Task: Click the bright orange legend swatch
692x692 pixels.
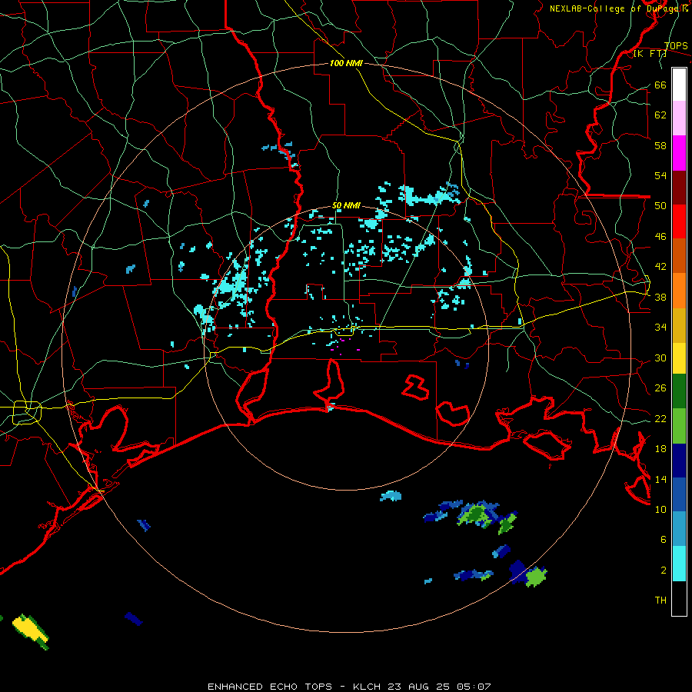Action: pos(679,291)
